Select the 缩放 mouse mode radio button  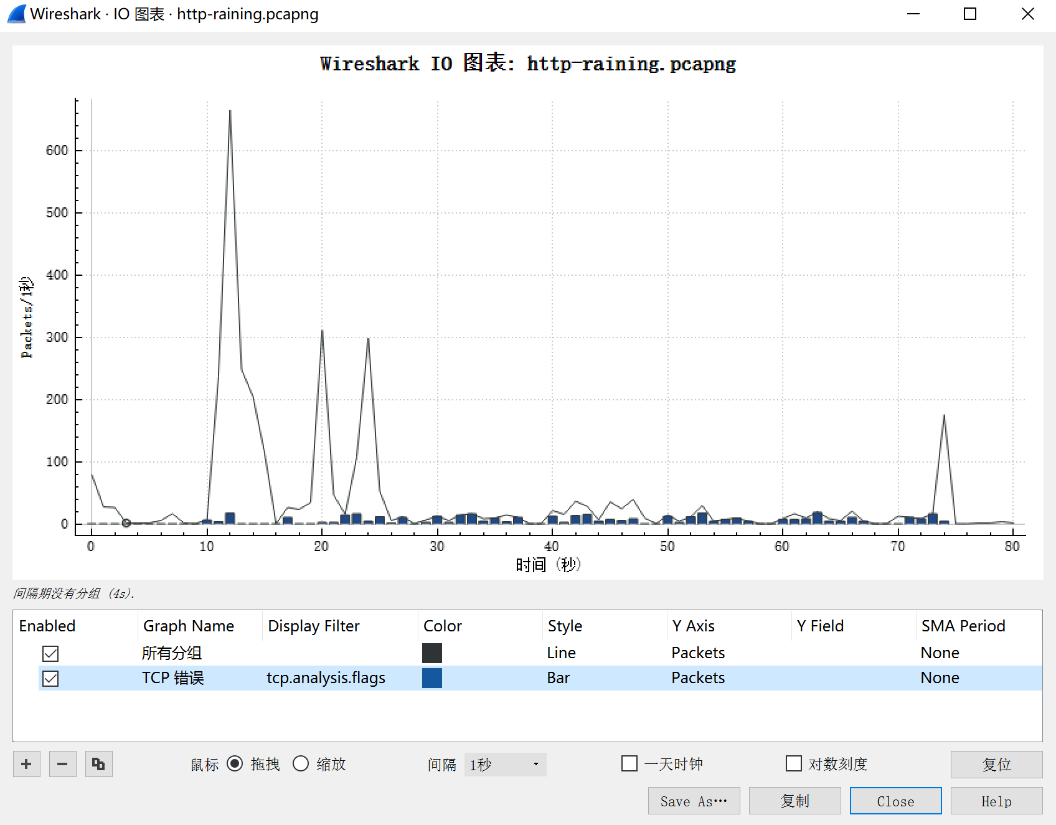coord(301,763)
